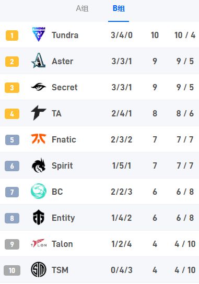Click the yellow rank 1 badge
Screen dimensions: 199x284
(12, 35)
